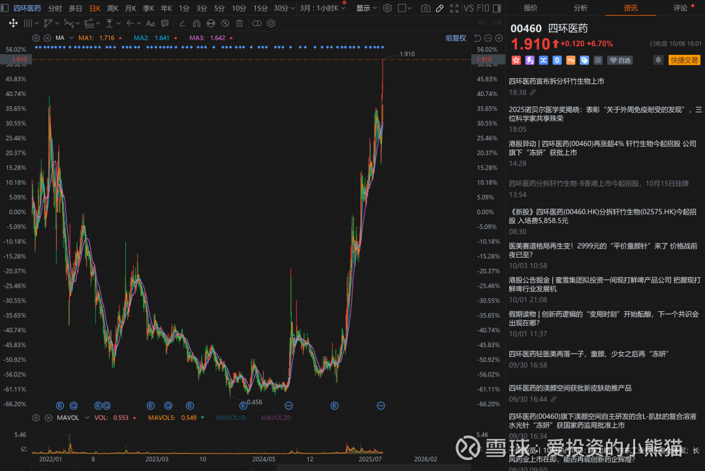Toggle the left sidebar panel icon

pos(5,8)
